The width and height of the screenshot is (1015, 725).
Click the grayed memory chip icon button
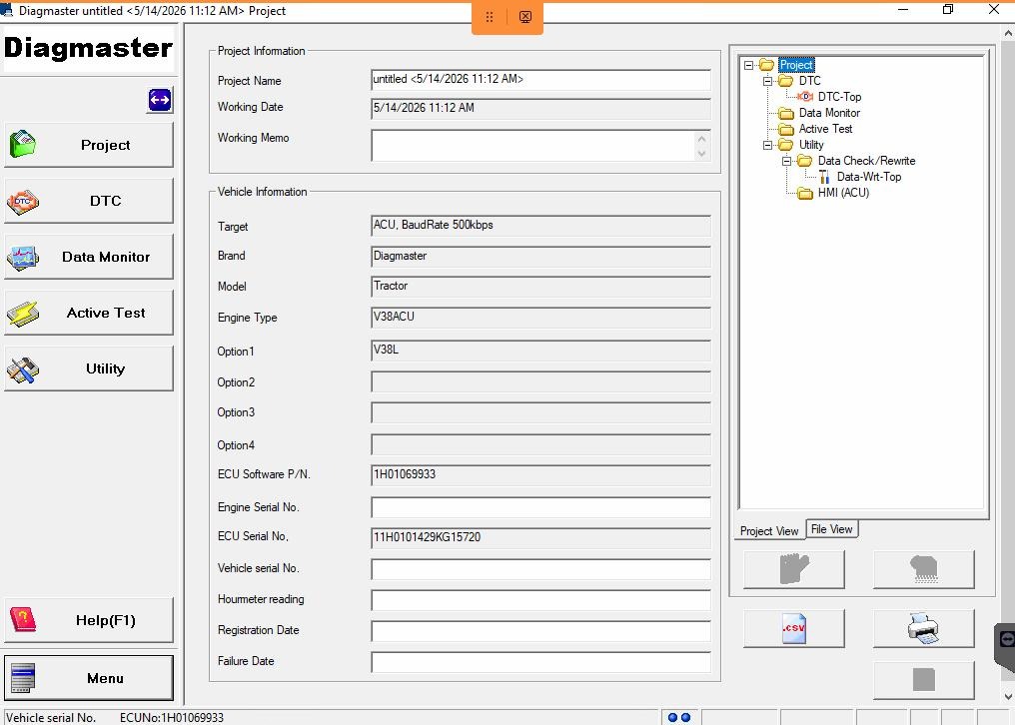pyautogui.click(x=923, y=569)
